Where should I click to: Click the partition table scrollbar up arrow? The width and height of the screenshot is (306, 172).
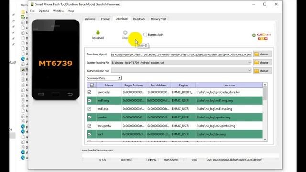265,85
